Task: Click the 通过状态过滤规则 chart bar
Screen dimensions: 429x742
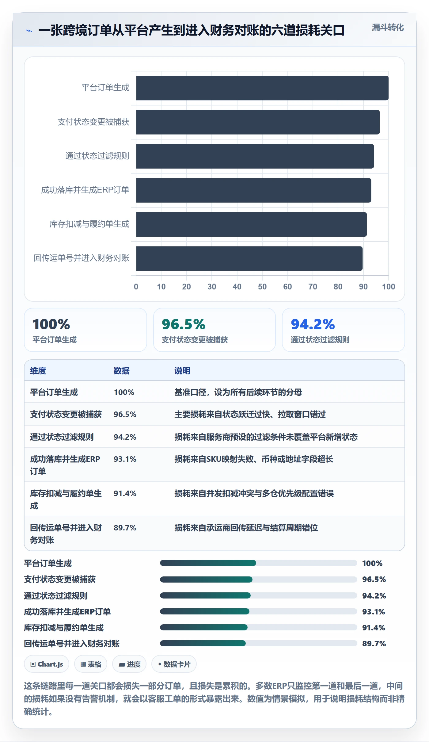Action: 255,156
